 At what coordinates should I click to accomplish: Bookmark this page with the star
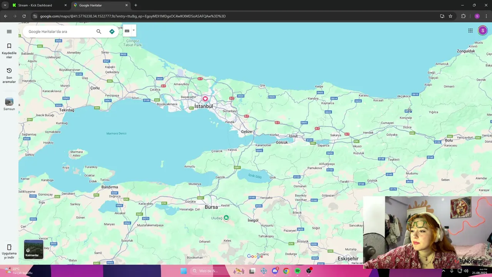[x=450, y=16]
